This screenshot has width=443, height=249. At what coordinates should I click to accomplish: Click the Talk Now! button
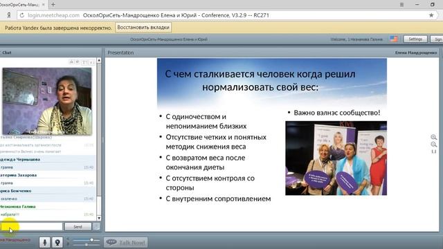click(126, 243)
